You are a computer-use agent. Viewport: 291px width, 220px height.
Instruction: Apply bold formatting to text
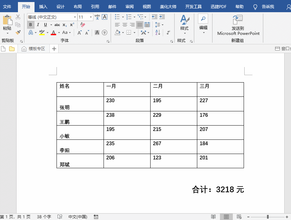click(x=30, y=24)
